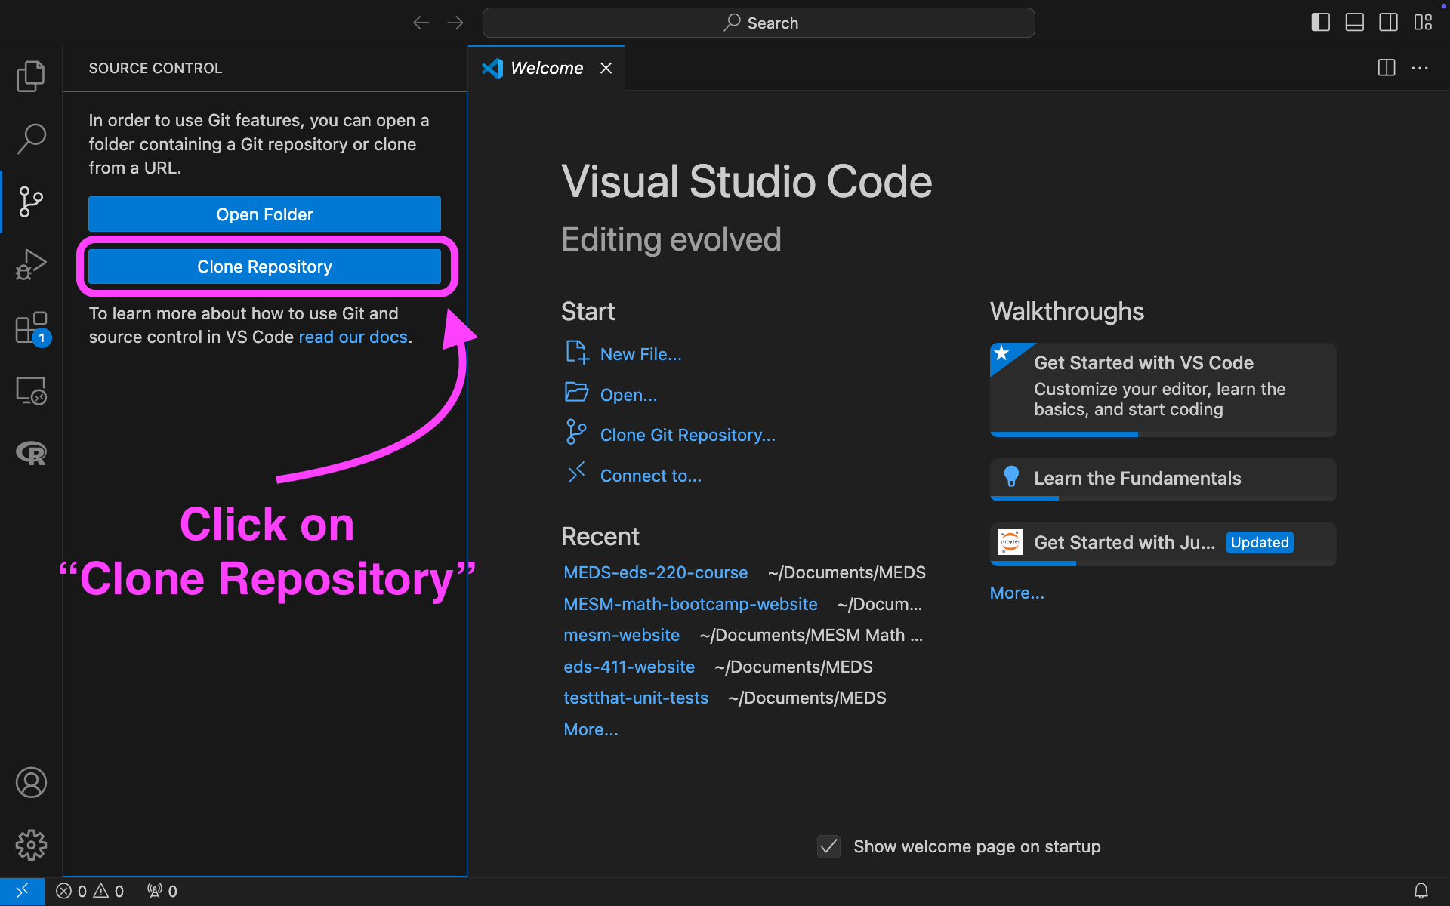This screenshot has width=1450, height=906.
Task: Expand More walkthroughs link
Action: tap(1017, 593)
